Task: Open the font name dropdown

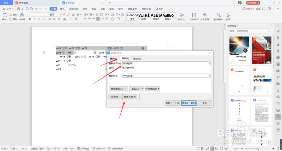Action: tap(48, 15)
